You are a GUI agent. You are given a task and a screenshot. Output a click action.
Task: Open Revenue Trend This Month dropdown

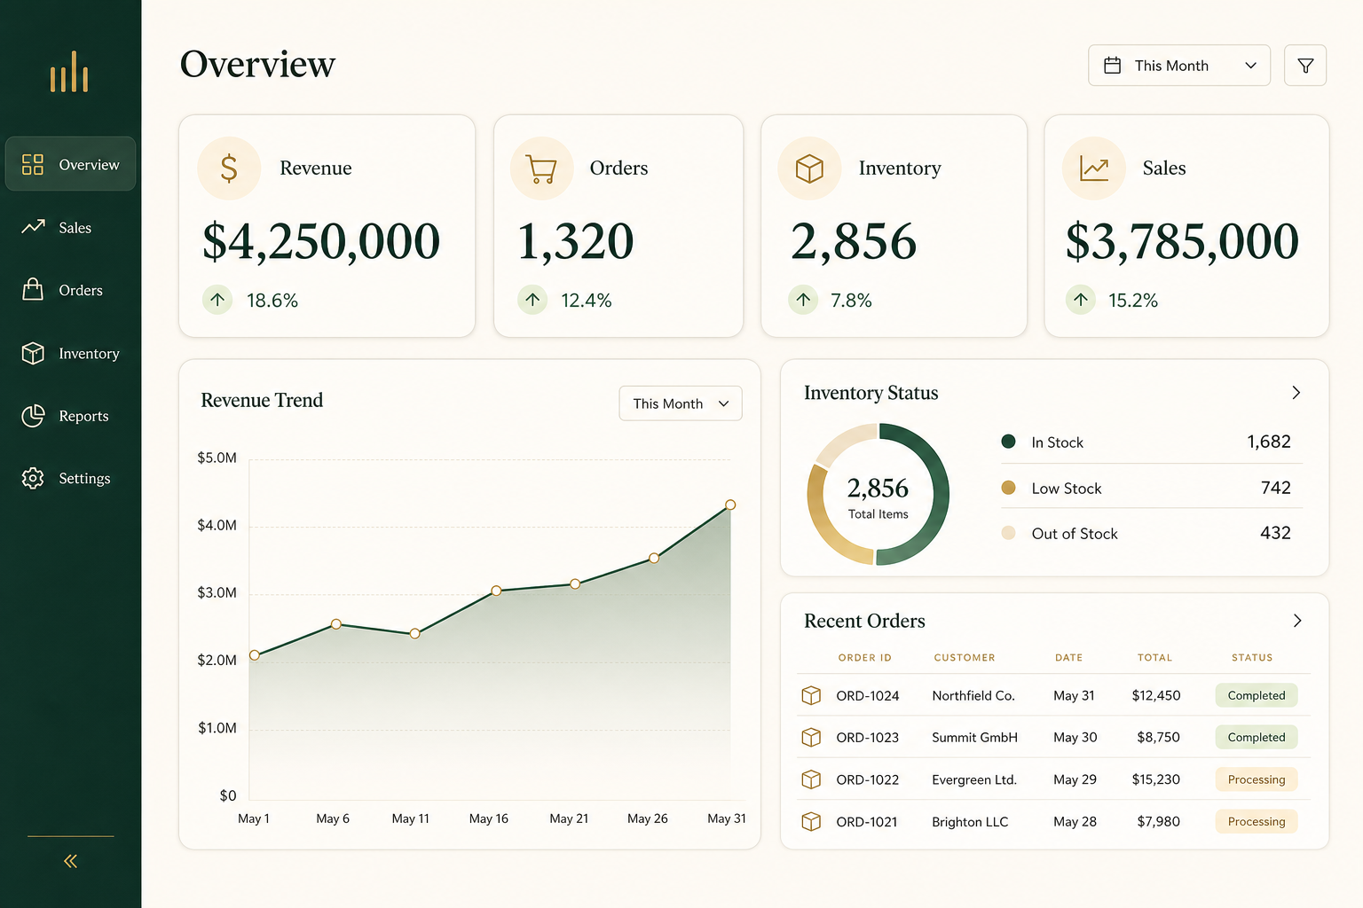click(x=681, y=403)
